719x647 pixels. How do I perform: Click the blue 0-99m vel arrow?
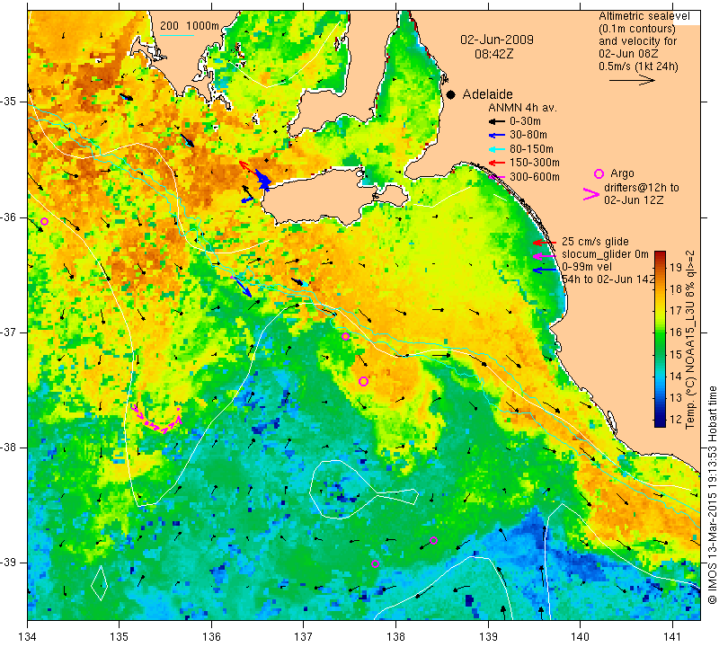[x=545, y=270]
